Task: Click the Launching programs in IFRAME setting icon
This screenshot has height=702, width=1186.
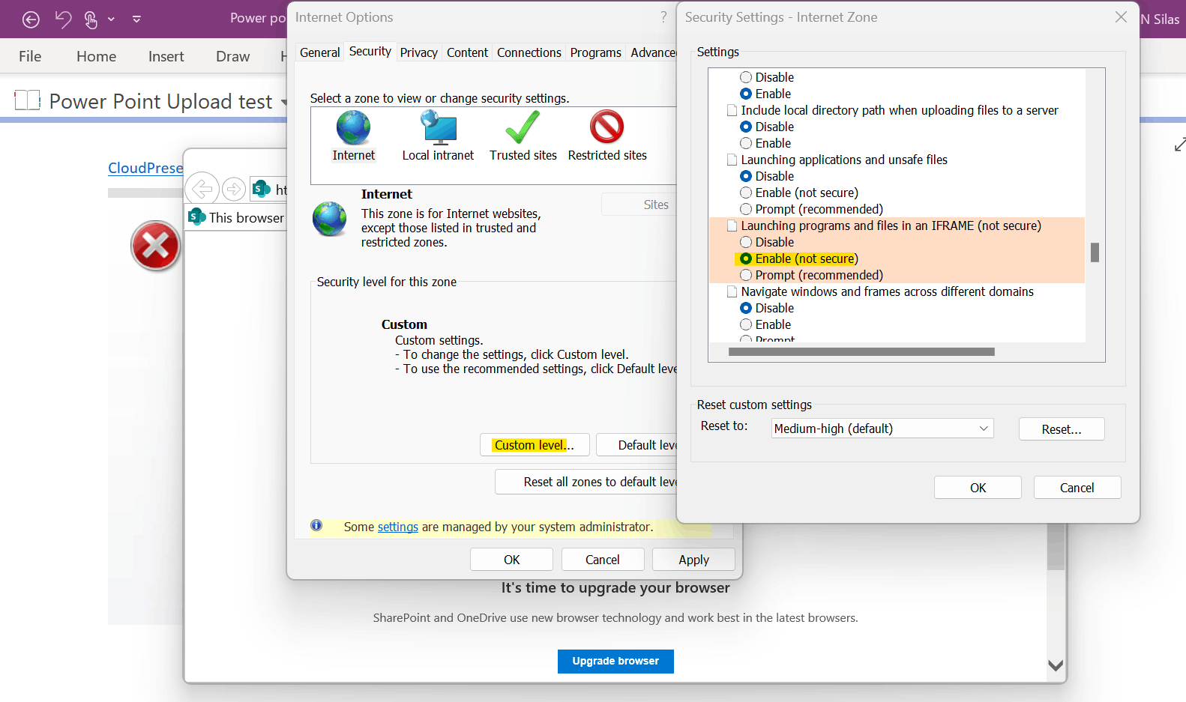Action: pyautogui.click(x=732, y=226)
